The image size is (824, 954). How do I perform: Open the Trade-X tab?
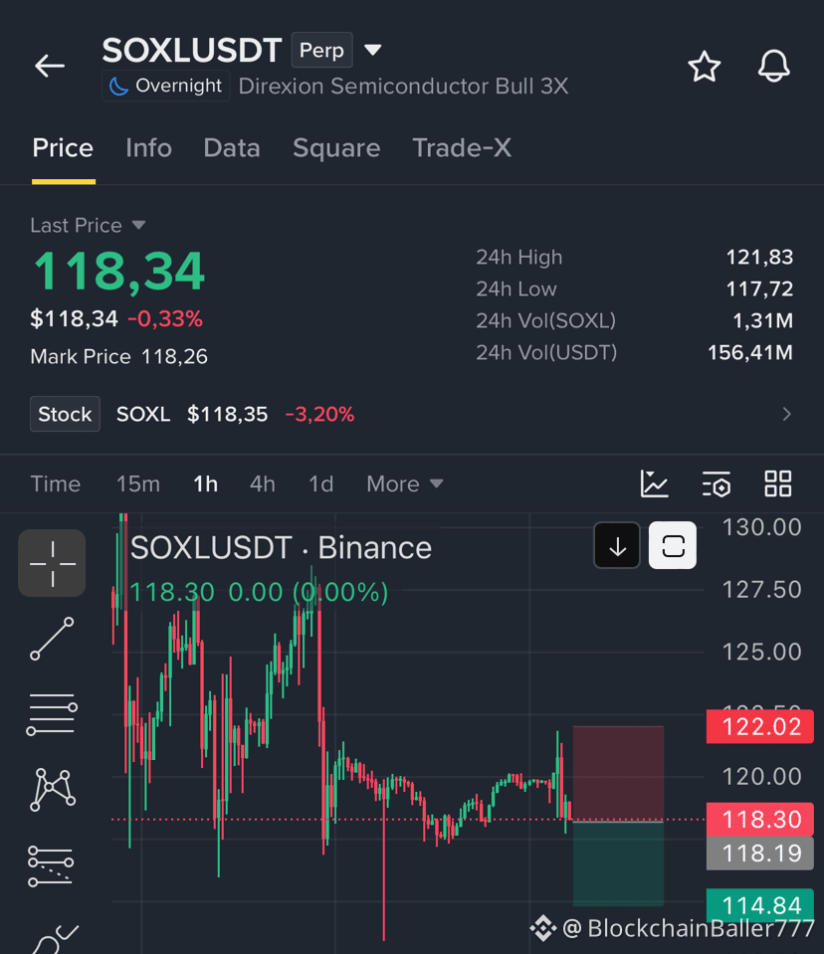462,148
